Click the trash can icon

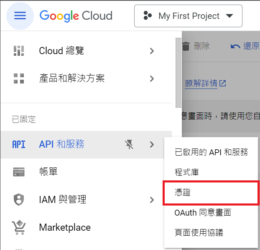click(186, 46)
